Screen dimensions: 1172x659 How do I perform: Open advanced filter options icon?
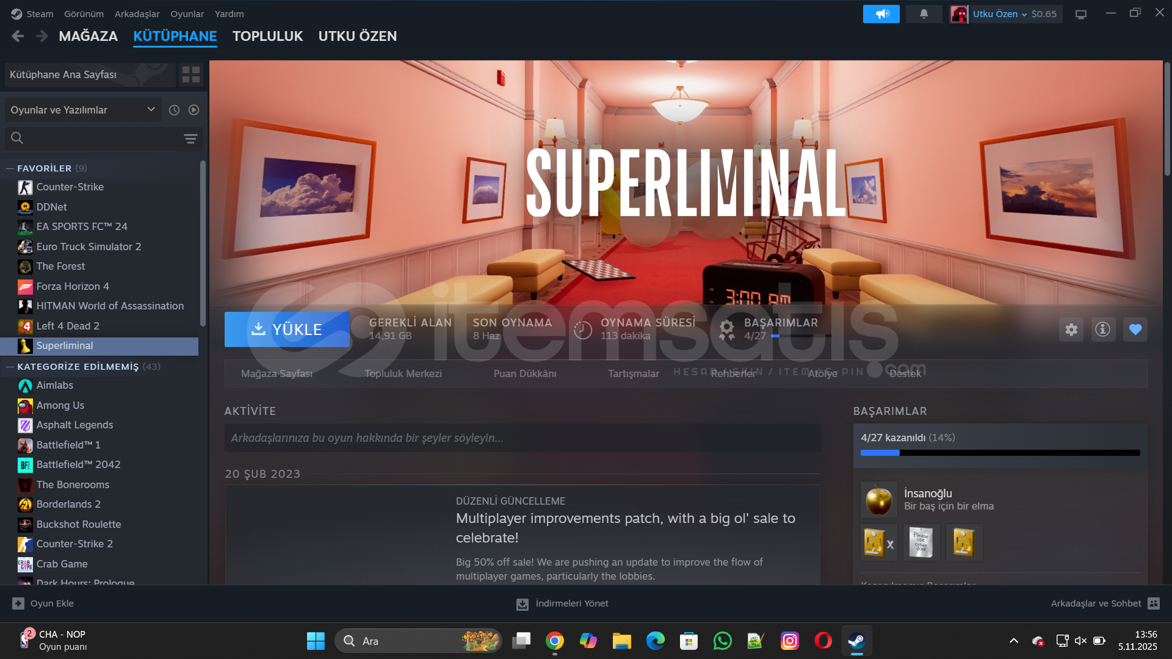pyautogui.click(x=190, y=139)
